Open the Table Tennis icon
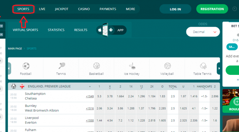This screenshot has width=239, height=132. [203, 66]
